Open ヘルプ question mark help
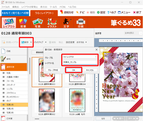This screenshot has width=143, height=121. click(112, 12)
